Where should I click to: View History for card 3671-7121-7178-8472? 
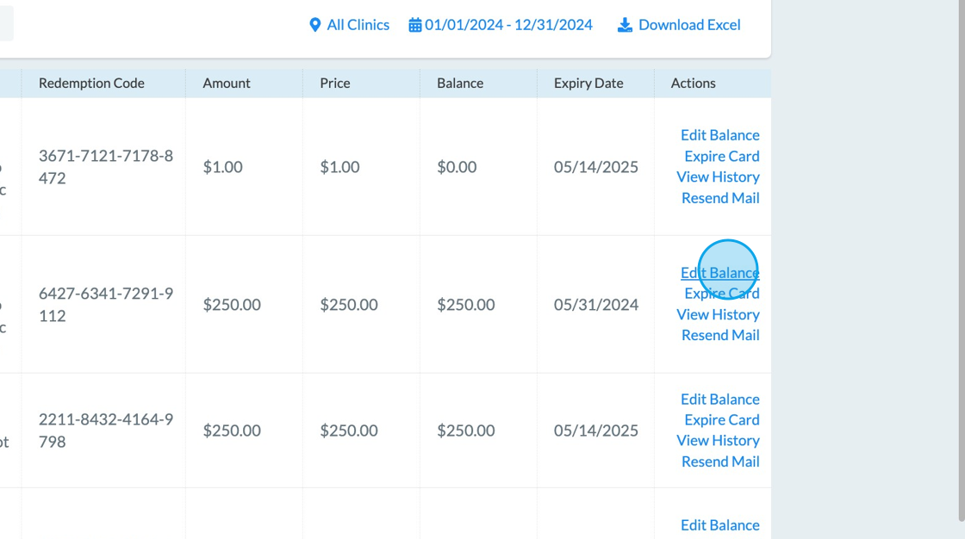[718, 177]
